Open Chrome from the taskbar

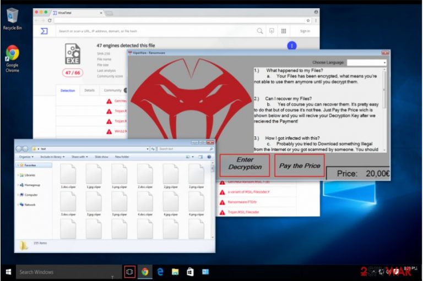(145, 272)
